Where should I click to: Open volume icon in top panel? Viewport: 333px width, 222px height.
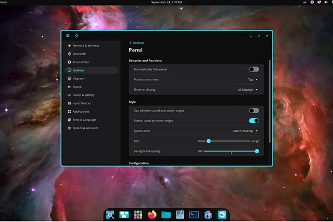tap(326, 2)
